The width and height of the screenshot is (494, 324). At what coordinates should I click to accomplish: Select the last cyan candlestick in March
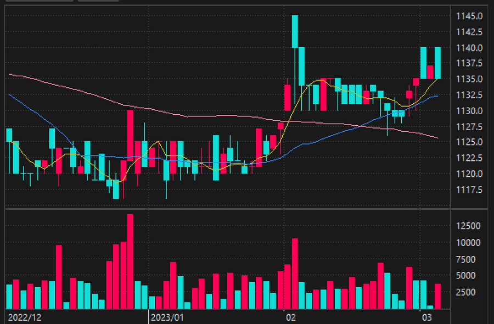click(x=437, y=63)
